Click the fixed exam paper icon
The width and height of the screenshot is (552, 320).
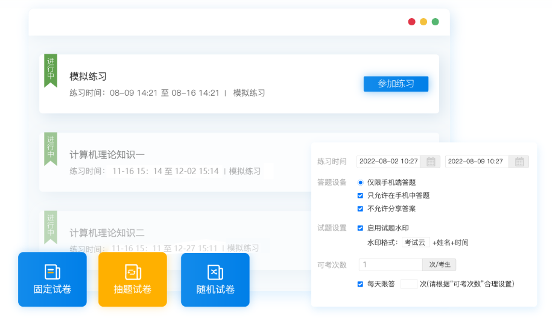pos(52,272)
